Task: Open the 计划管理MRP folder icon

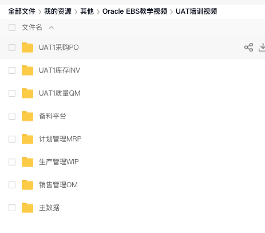Action: 27,139
